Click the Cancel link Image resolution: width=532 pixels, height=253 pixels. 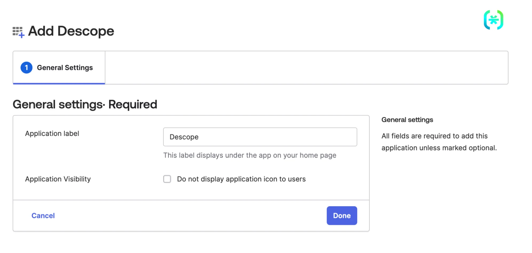[43, 216]
